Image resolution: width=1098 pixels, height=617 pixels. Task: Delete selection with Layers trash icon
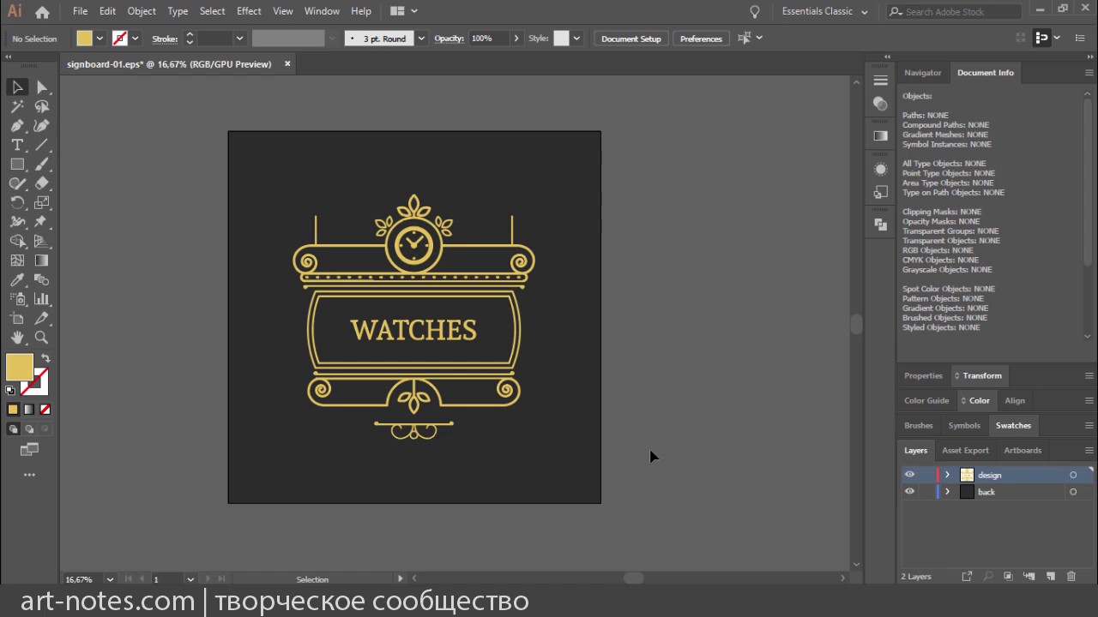point(1072,577)
